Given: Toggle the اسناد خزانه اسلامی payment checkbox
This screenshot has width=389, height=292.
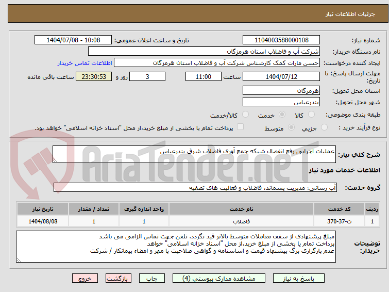Looking at the screenshot, I should [x=240, y=127].
